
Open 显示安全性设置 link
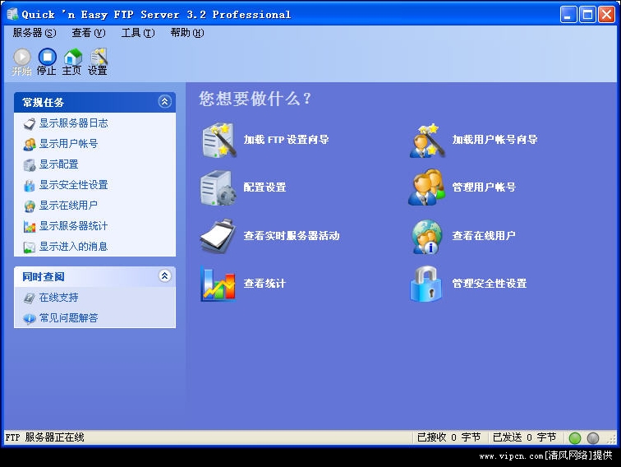[73, 185]
